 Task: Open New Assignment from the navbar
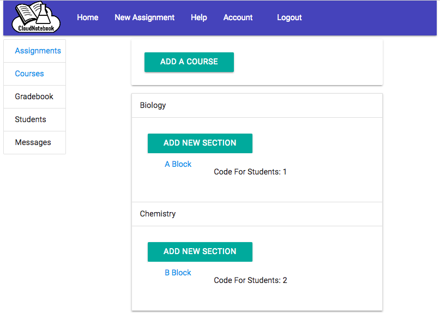coord(144,17)
